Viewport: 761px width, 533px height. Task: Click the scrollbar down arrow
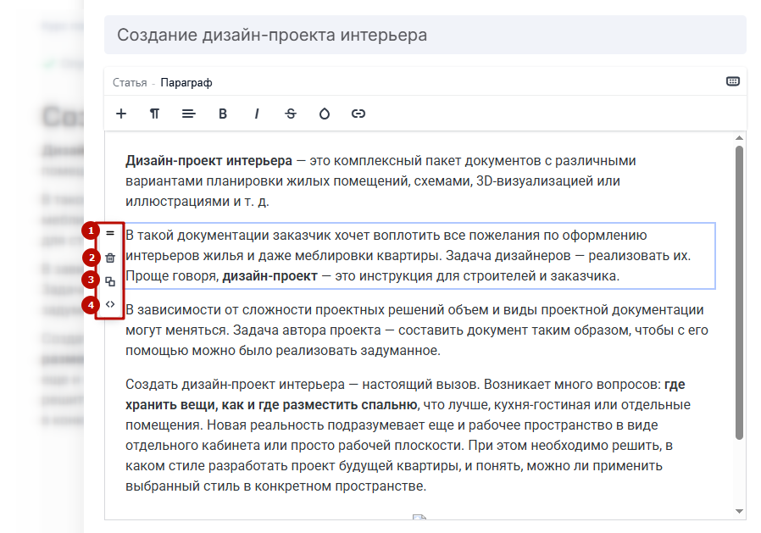point(739,511)
